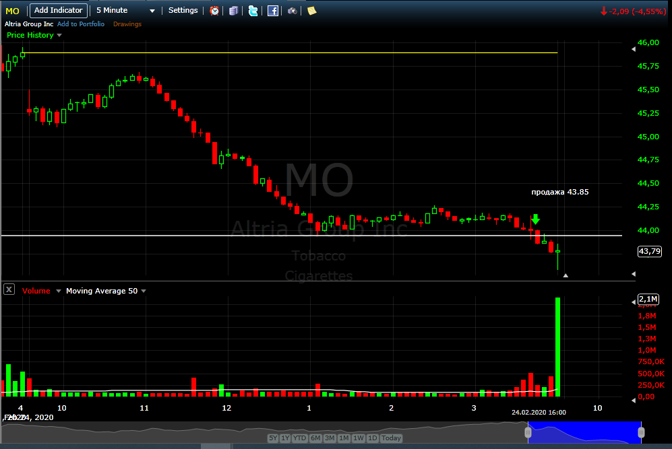Screen dimensions: 672x449
Task: Click the -2,09 (-4,55%) change indicator
Action: tap(634, 11)
